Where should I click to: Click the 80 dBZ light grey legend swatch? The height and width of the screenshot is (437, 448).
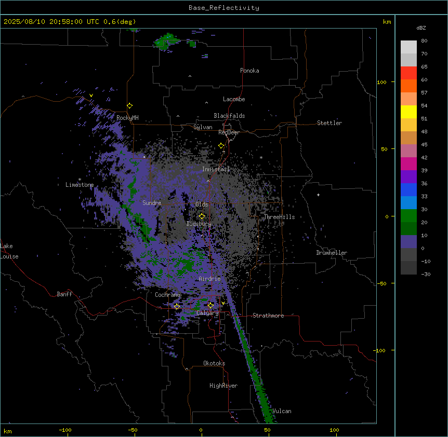(409, 47)
